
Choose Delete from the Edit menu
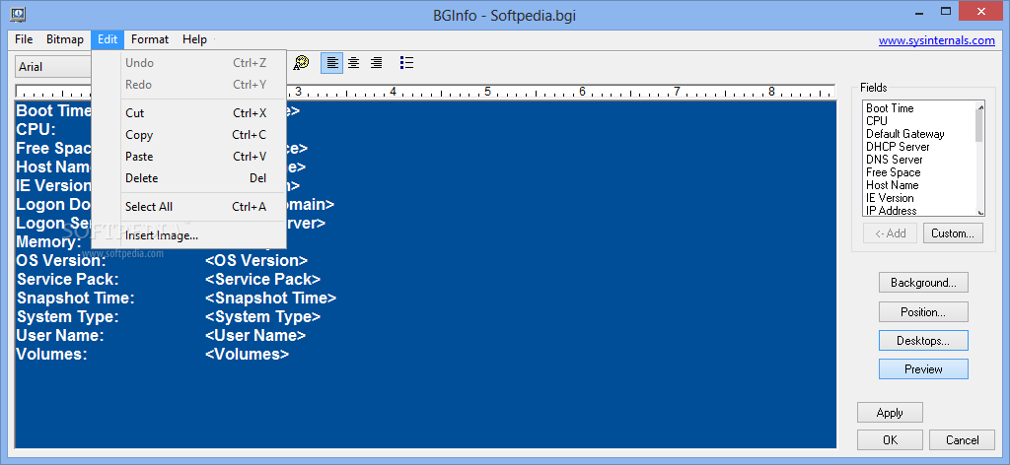coord(196,178)
